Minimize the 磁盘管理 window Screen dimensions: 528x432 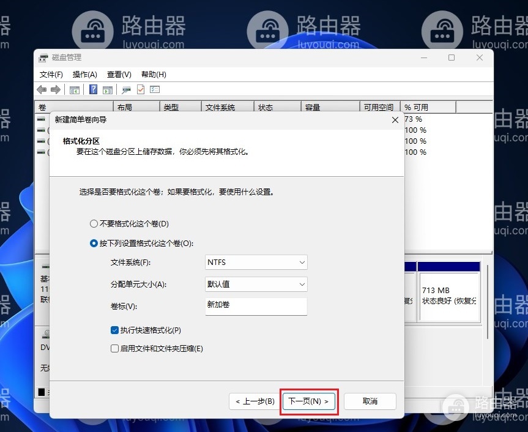tap(424, 58)
